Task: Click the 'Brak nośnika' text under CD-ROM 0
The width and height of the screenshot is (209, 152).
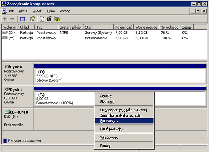Action: 14,125
